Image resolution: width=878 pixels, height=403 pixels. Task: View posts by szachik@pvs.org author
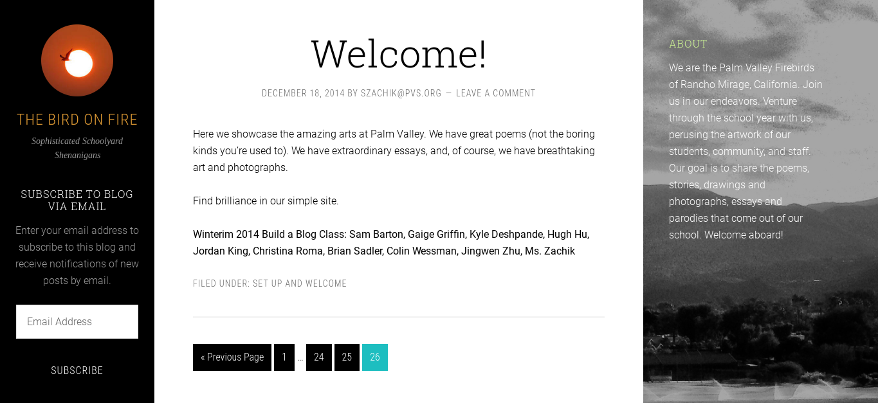pyautogui.click(x=401, y=93)
